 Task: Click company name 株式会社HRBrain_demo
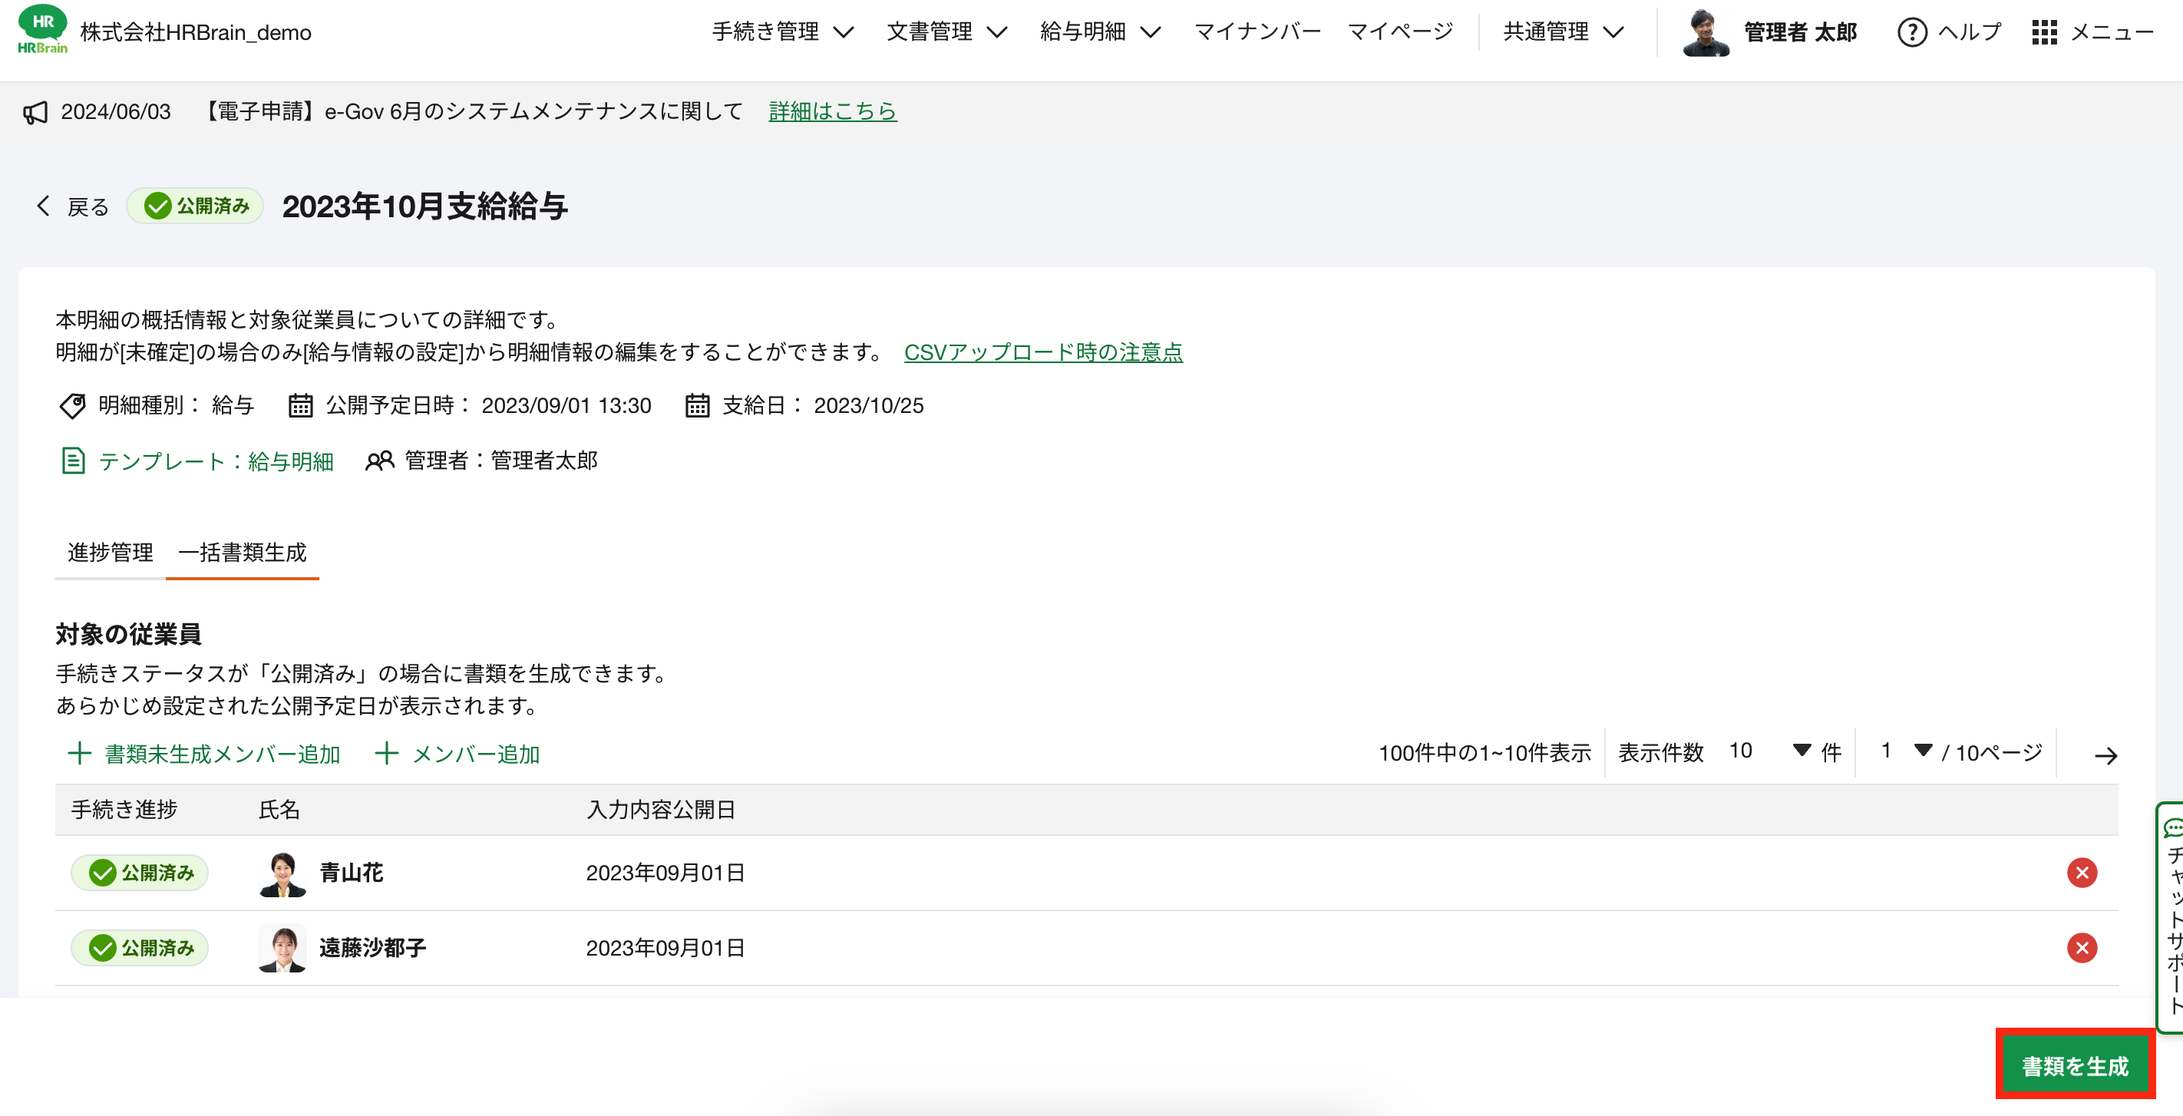(x=196, y=32)
